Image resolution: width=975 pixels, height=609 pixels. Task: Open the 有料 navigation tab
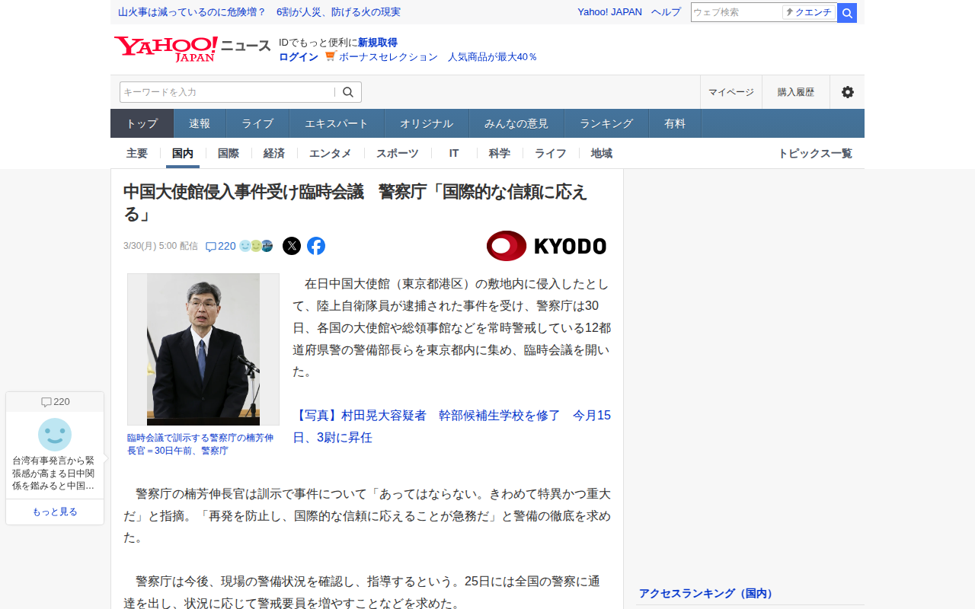click(675, 123)
